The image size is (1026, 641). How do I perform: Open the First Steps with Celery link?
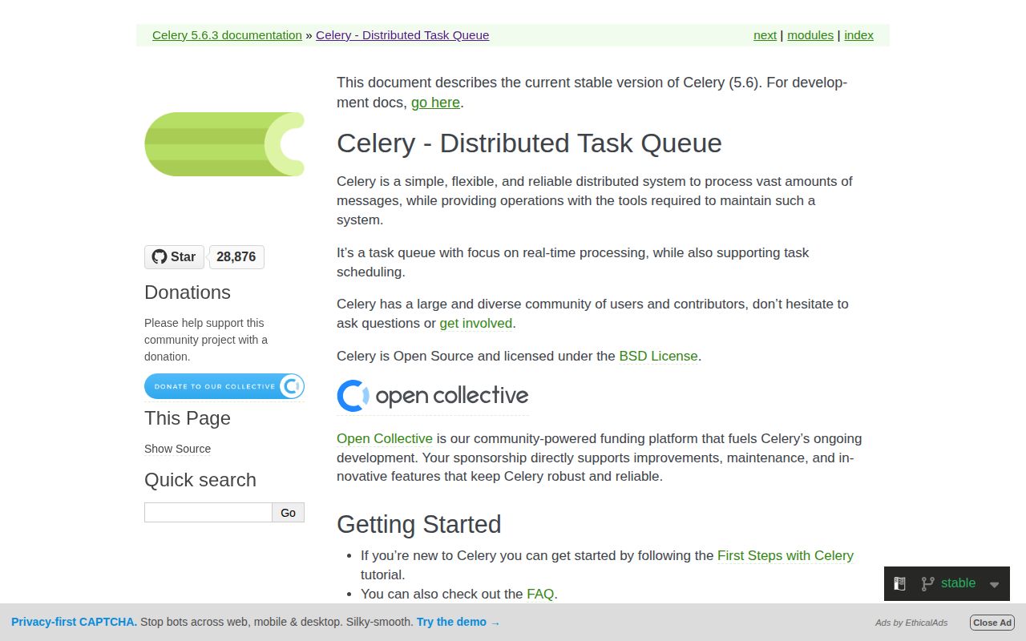(786, 556)
